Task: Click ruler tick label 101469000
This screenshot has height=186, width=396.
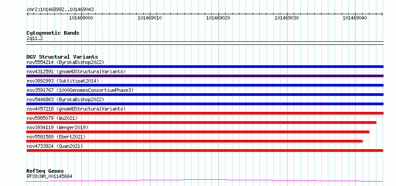Action: 81,18
